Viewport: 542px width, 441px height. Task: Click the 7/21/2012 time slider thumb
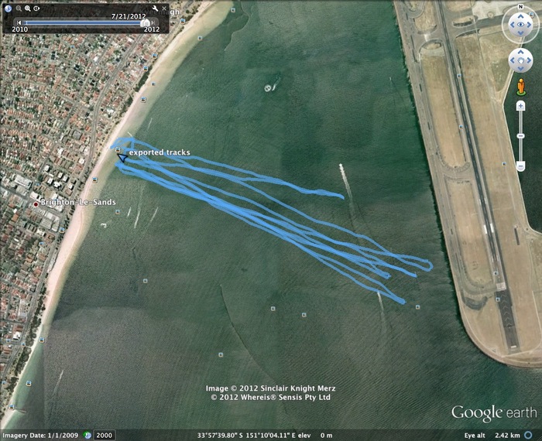point(146,22)
